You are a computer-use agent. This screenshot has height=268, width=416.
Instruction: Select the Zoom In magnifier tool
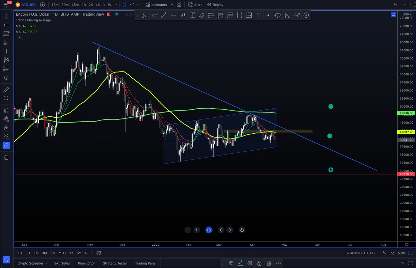point(6,98)
